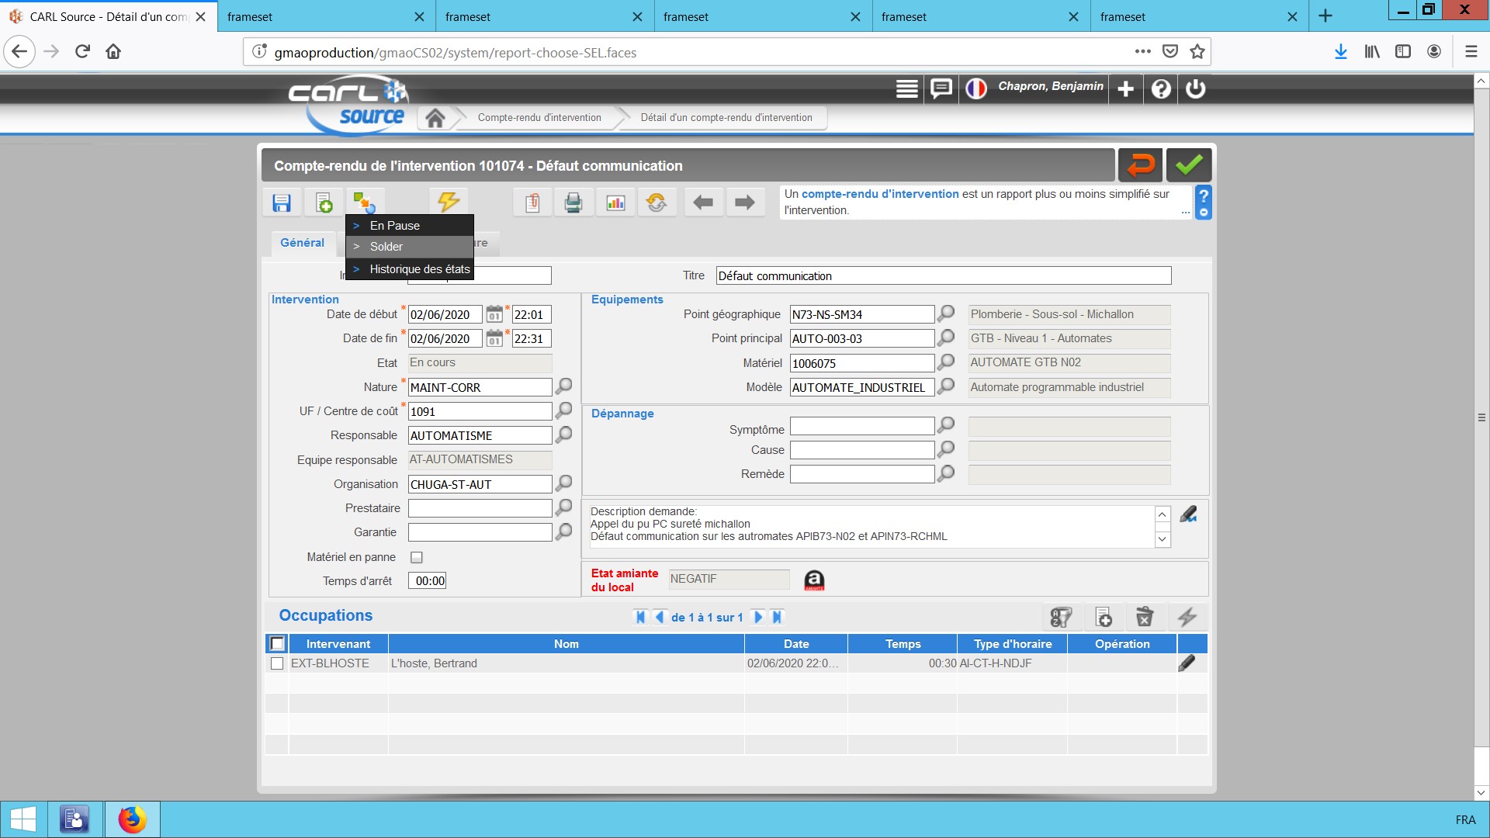Click compte-rendu d'intervention help link
The height and width of the screenshot is (838, 1490).
[x=880, y=194]
